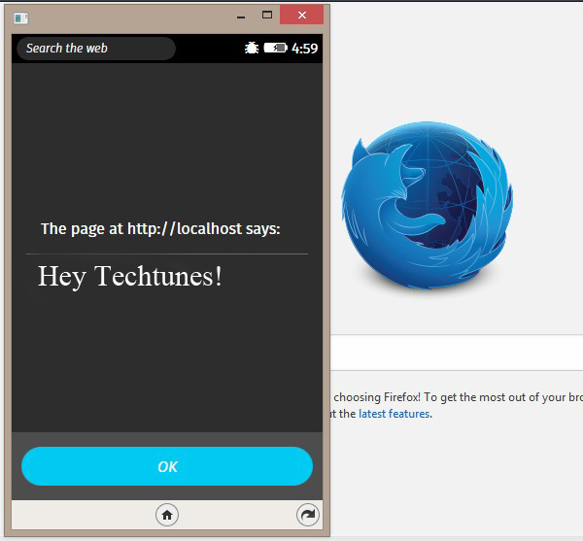Click the bug debug icon in the status bar
583x541 pixels.
252,48
